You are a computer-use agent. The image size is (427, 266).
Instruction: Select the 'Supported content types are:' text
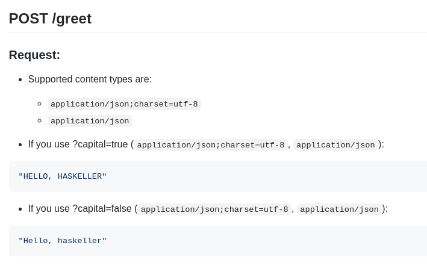90,79
